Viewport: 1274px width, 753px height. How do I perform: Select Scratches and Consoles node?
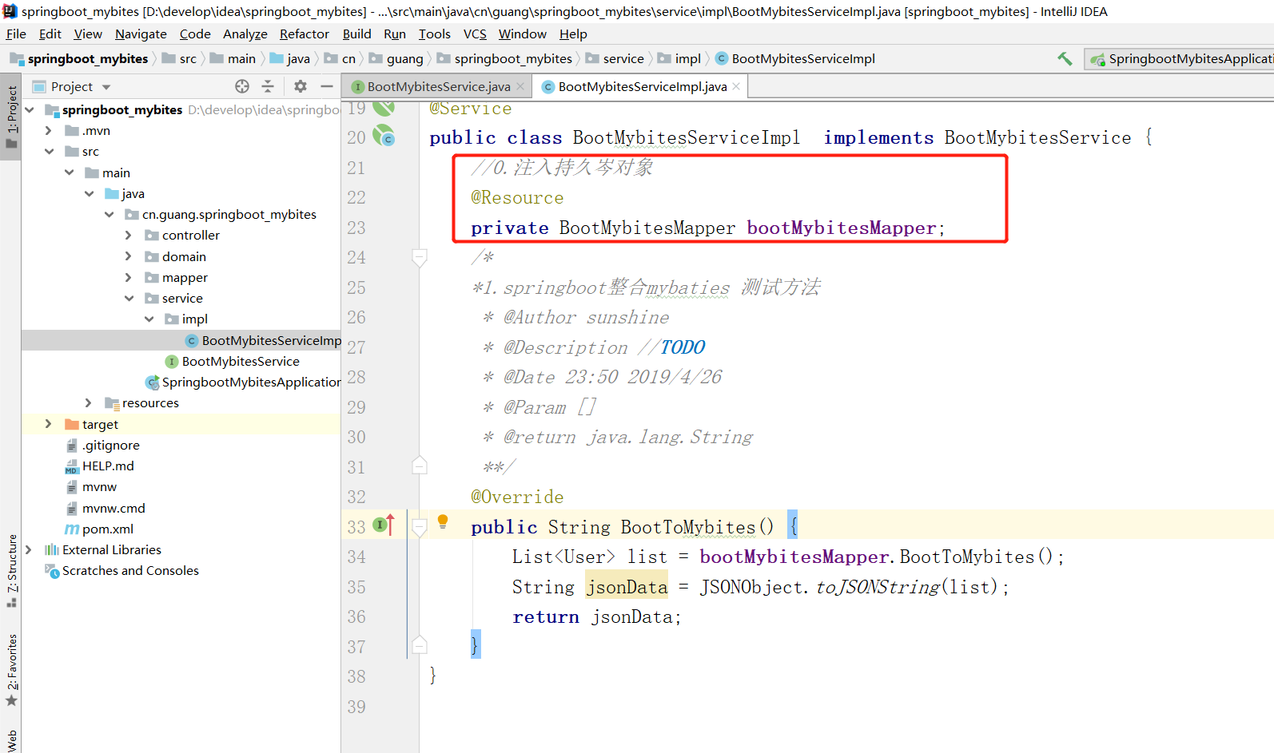click(x=121, y=570)
